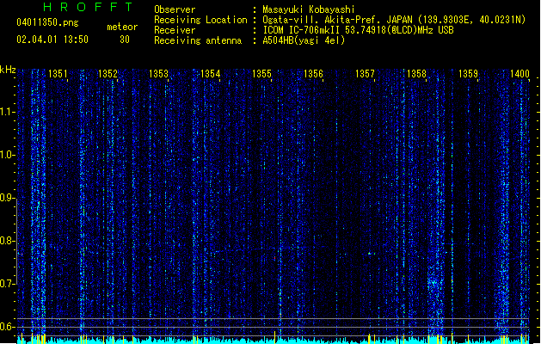Click the 1354 time marker

click(x=210, y=74)
